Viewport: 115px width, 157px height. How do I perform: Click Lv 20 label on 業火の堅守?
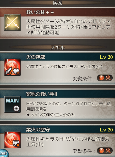pos(106,130)
